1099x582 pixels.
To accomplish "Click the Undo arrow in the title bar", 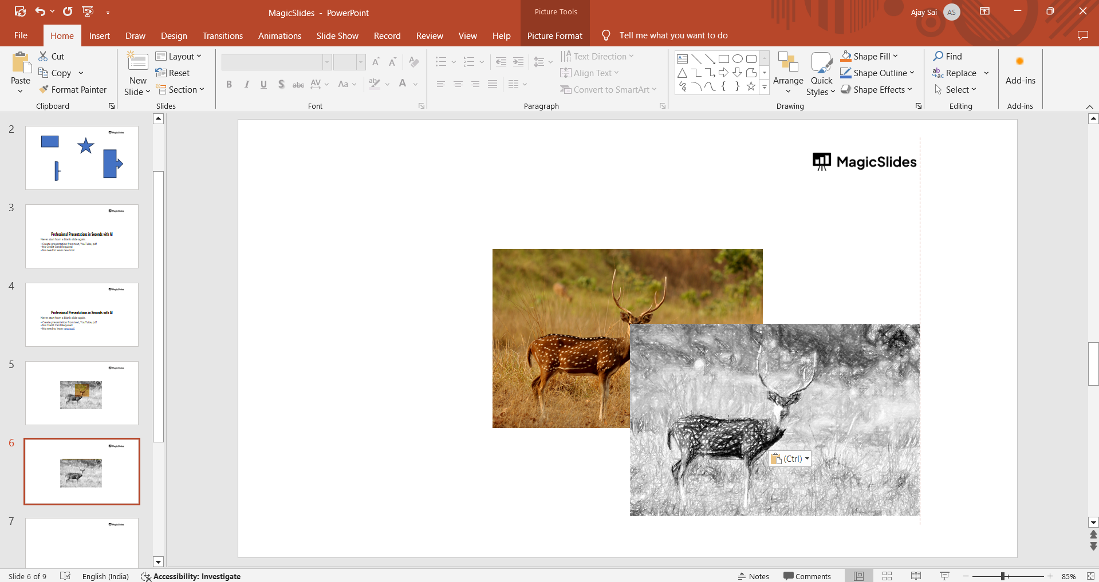I will coord(40,11).
